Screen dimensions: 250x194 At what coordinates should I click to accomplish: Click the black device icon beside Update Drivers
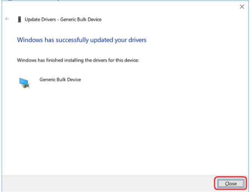pos(20,20)
